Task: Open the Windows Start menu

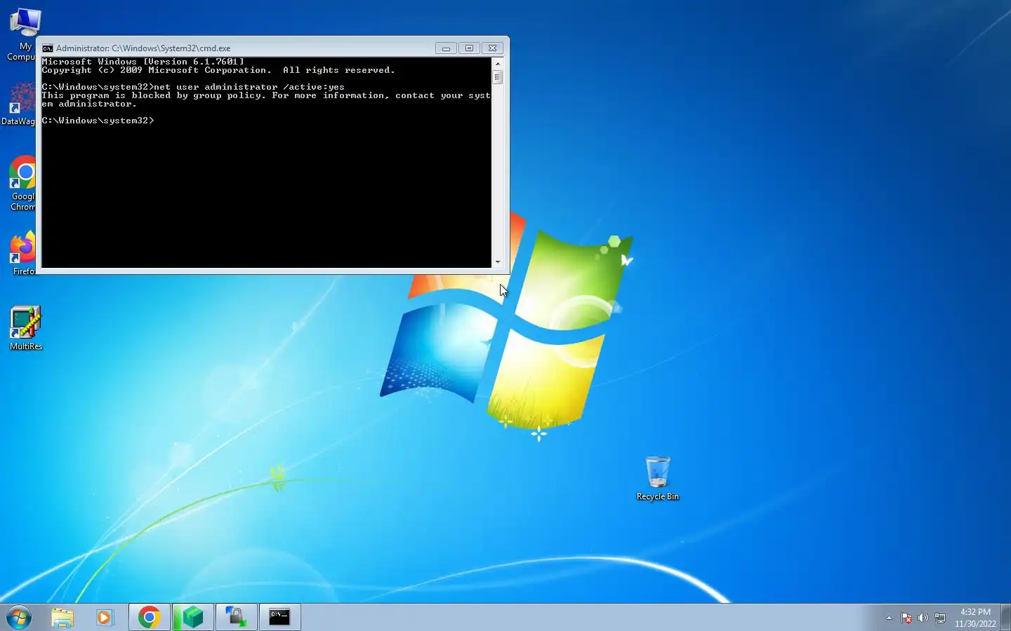Action: coord(19,617)
